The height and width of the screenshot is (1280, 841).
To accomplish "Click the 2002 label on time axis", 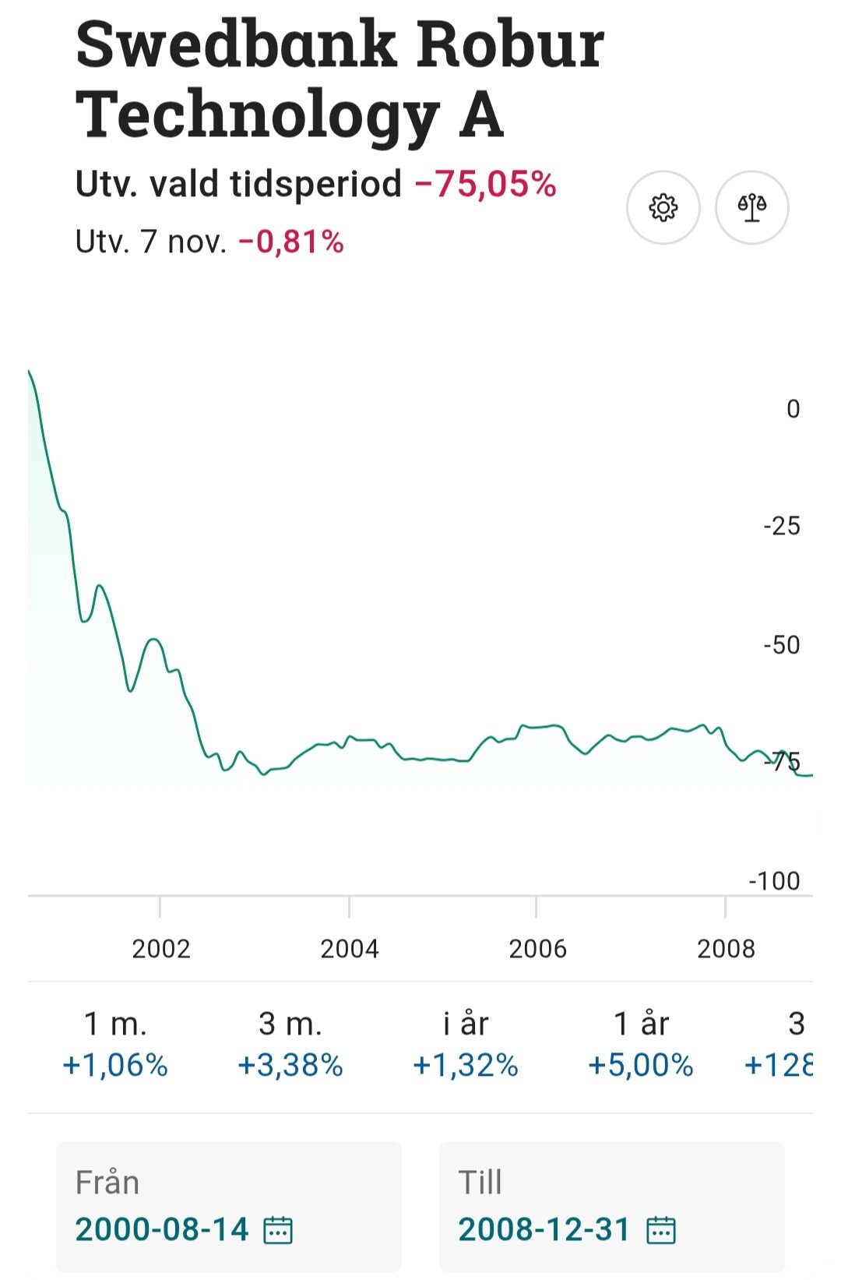I will pyautogui.click(x=161, y=948).
